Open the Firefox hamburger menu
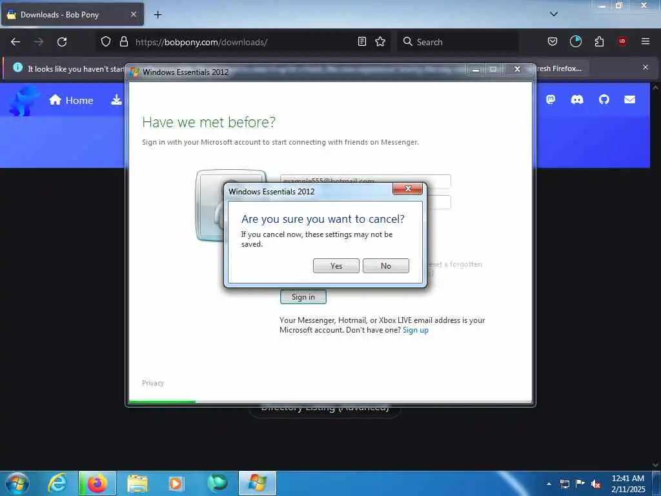The image size is (661, 496). [645, 41]
